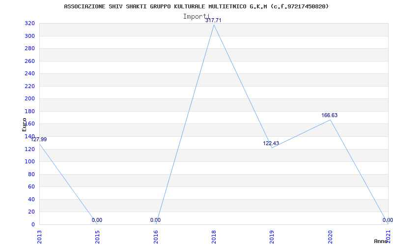Click the 80 y-axis tick label
The height and width of the screenshot is (246, 393).
click(31, 174)
